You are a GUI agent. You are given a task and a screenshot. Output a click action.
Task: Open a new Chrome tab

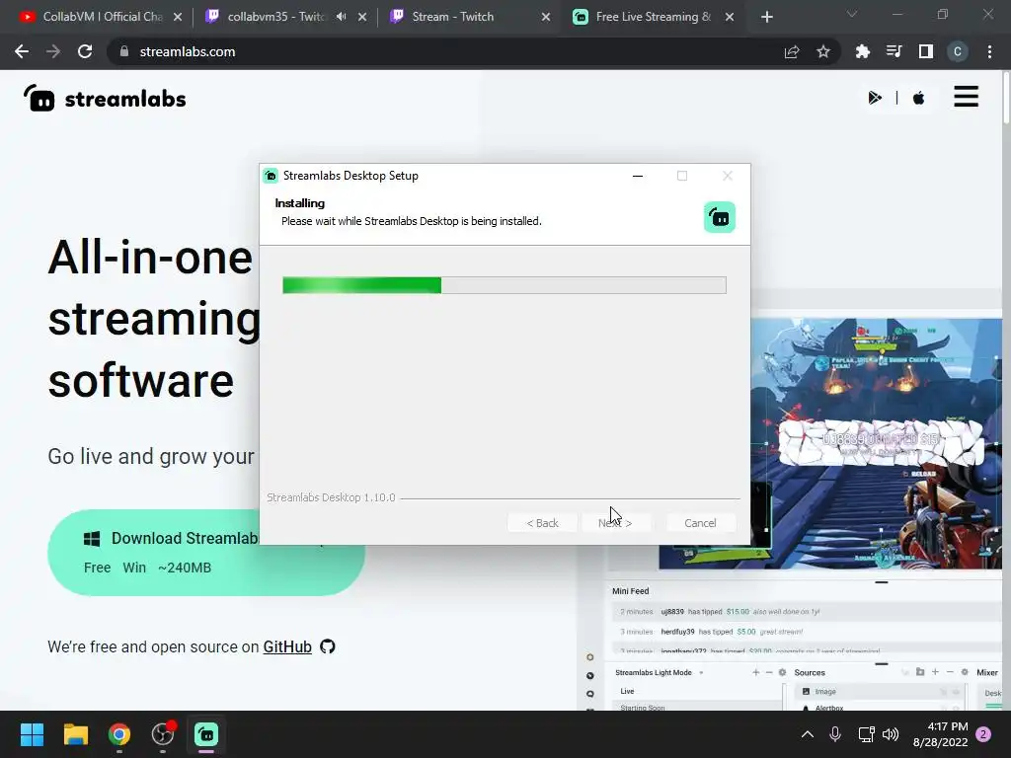coord(766,17)
